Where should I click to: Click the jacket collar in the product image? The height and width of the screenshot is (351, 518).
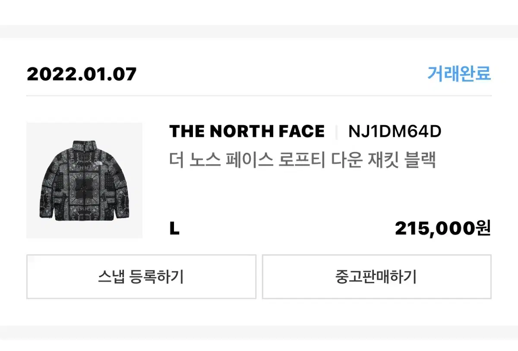[x=84, y=145]
